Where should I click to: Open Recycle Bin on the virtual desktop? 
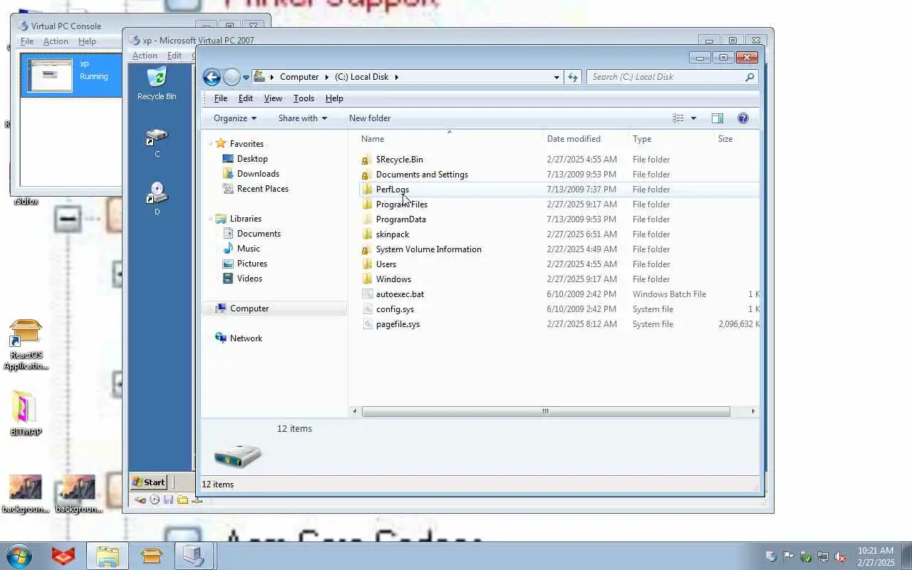click(157, 83)
